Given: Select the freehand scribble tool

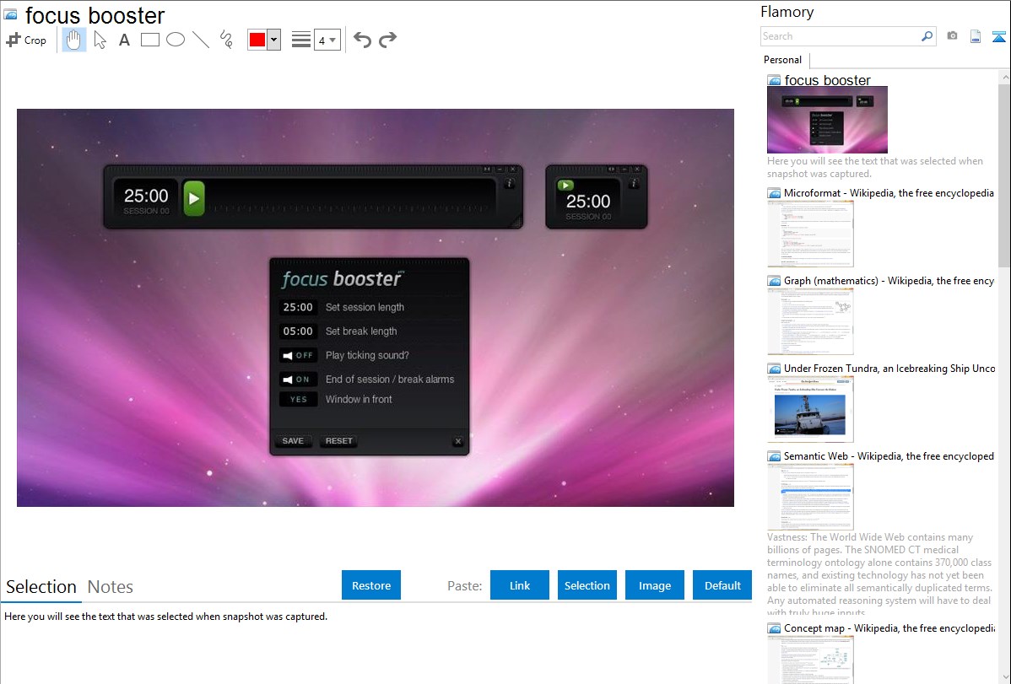Looking at the screenshot, I should (x=226, y=40).
